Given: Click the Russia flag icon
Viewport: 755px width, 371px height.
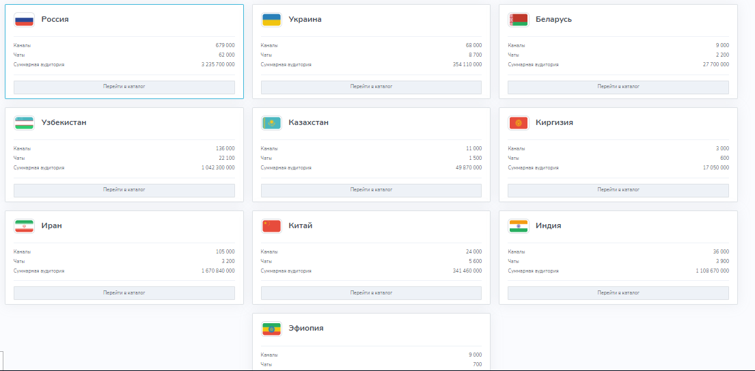Looking at the screenshot, I should pyautogui.click(x=24, y=20).
